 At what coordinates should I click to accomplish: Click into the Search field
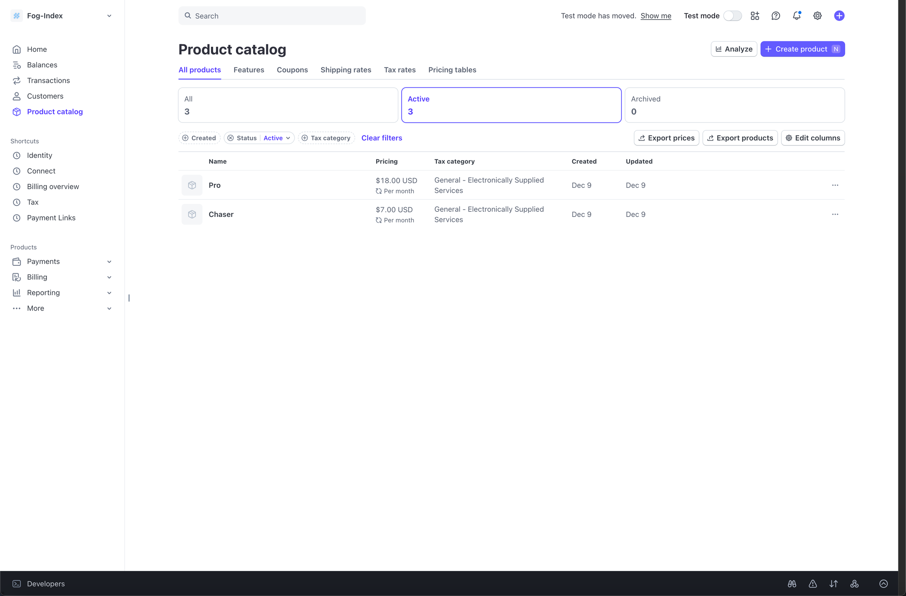coord(272,16)
